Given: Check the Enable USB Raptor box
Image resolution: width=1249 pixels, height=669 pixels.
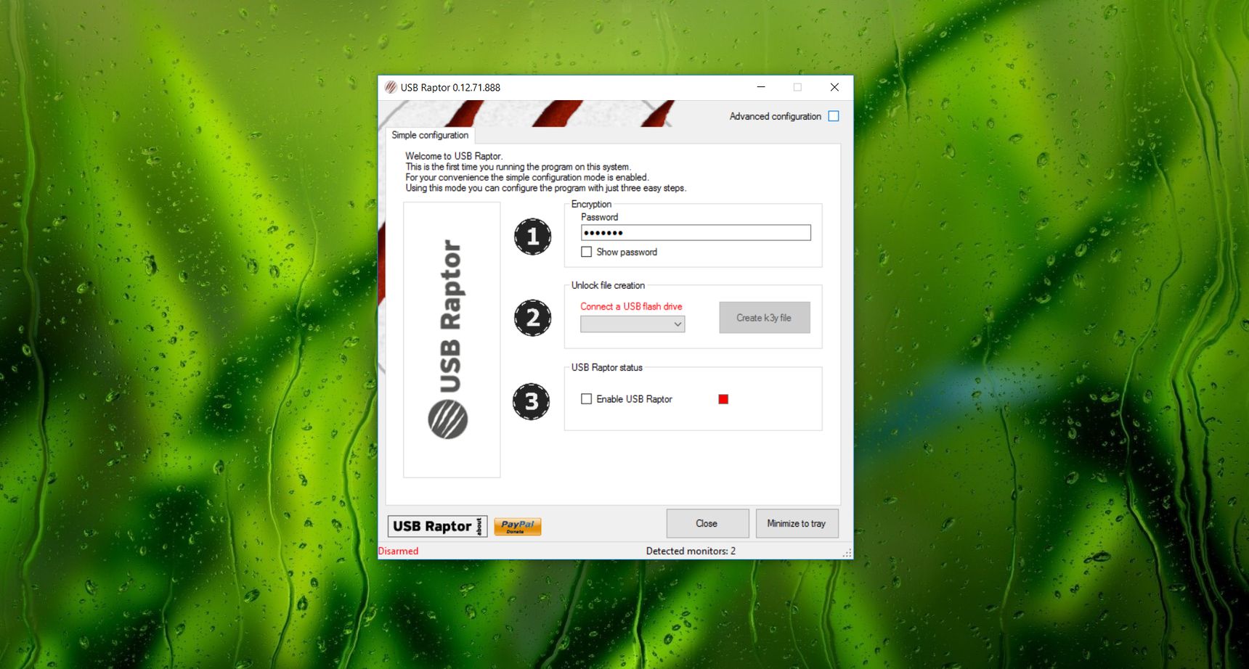Looking at the screenshot, I should [x=587, y=399].
